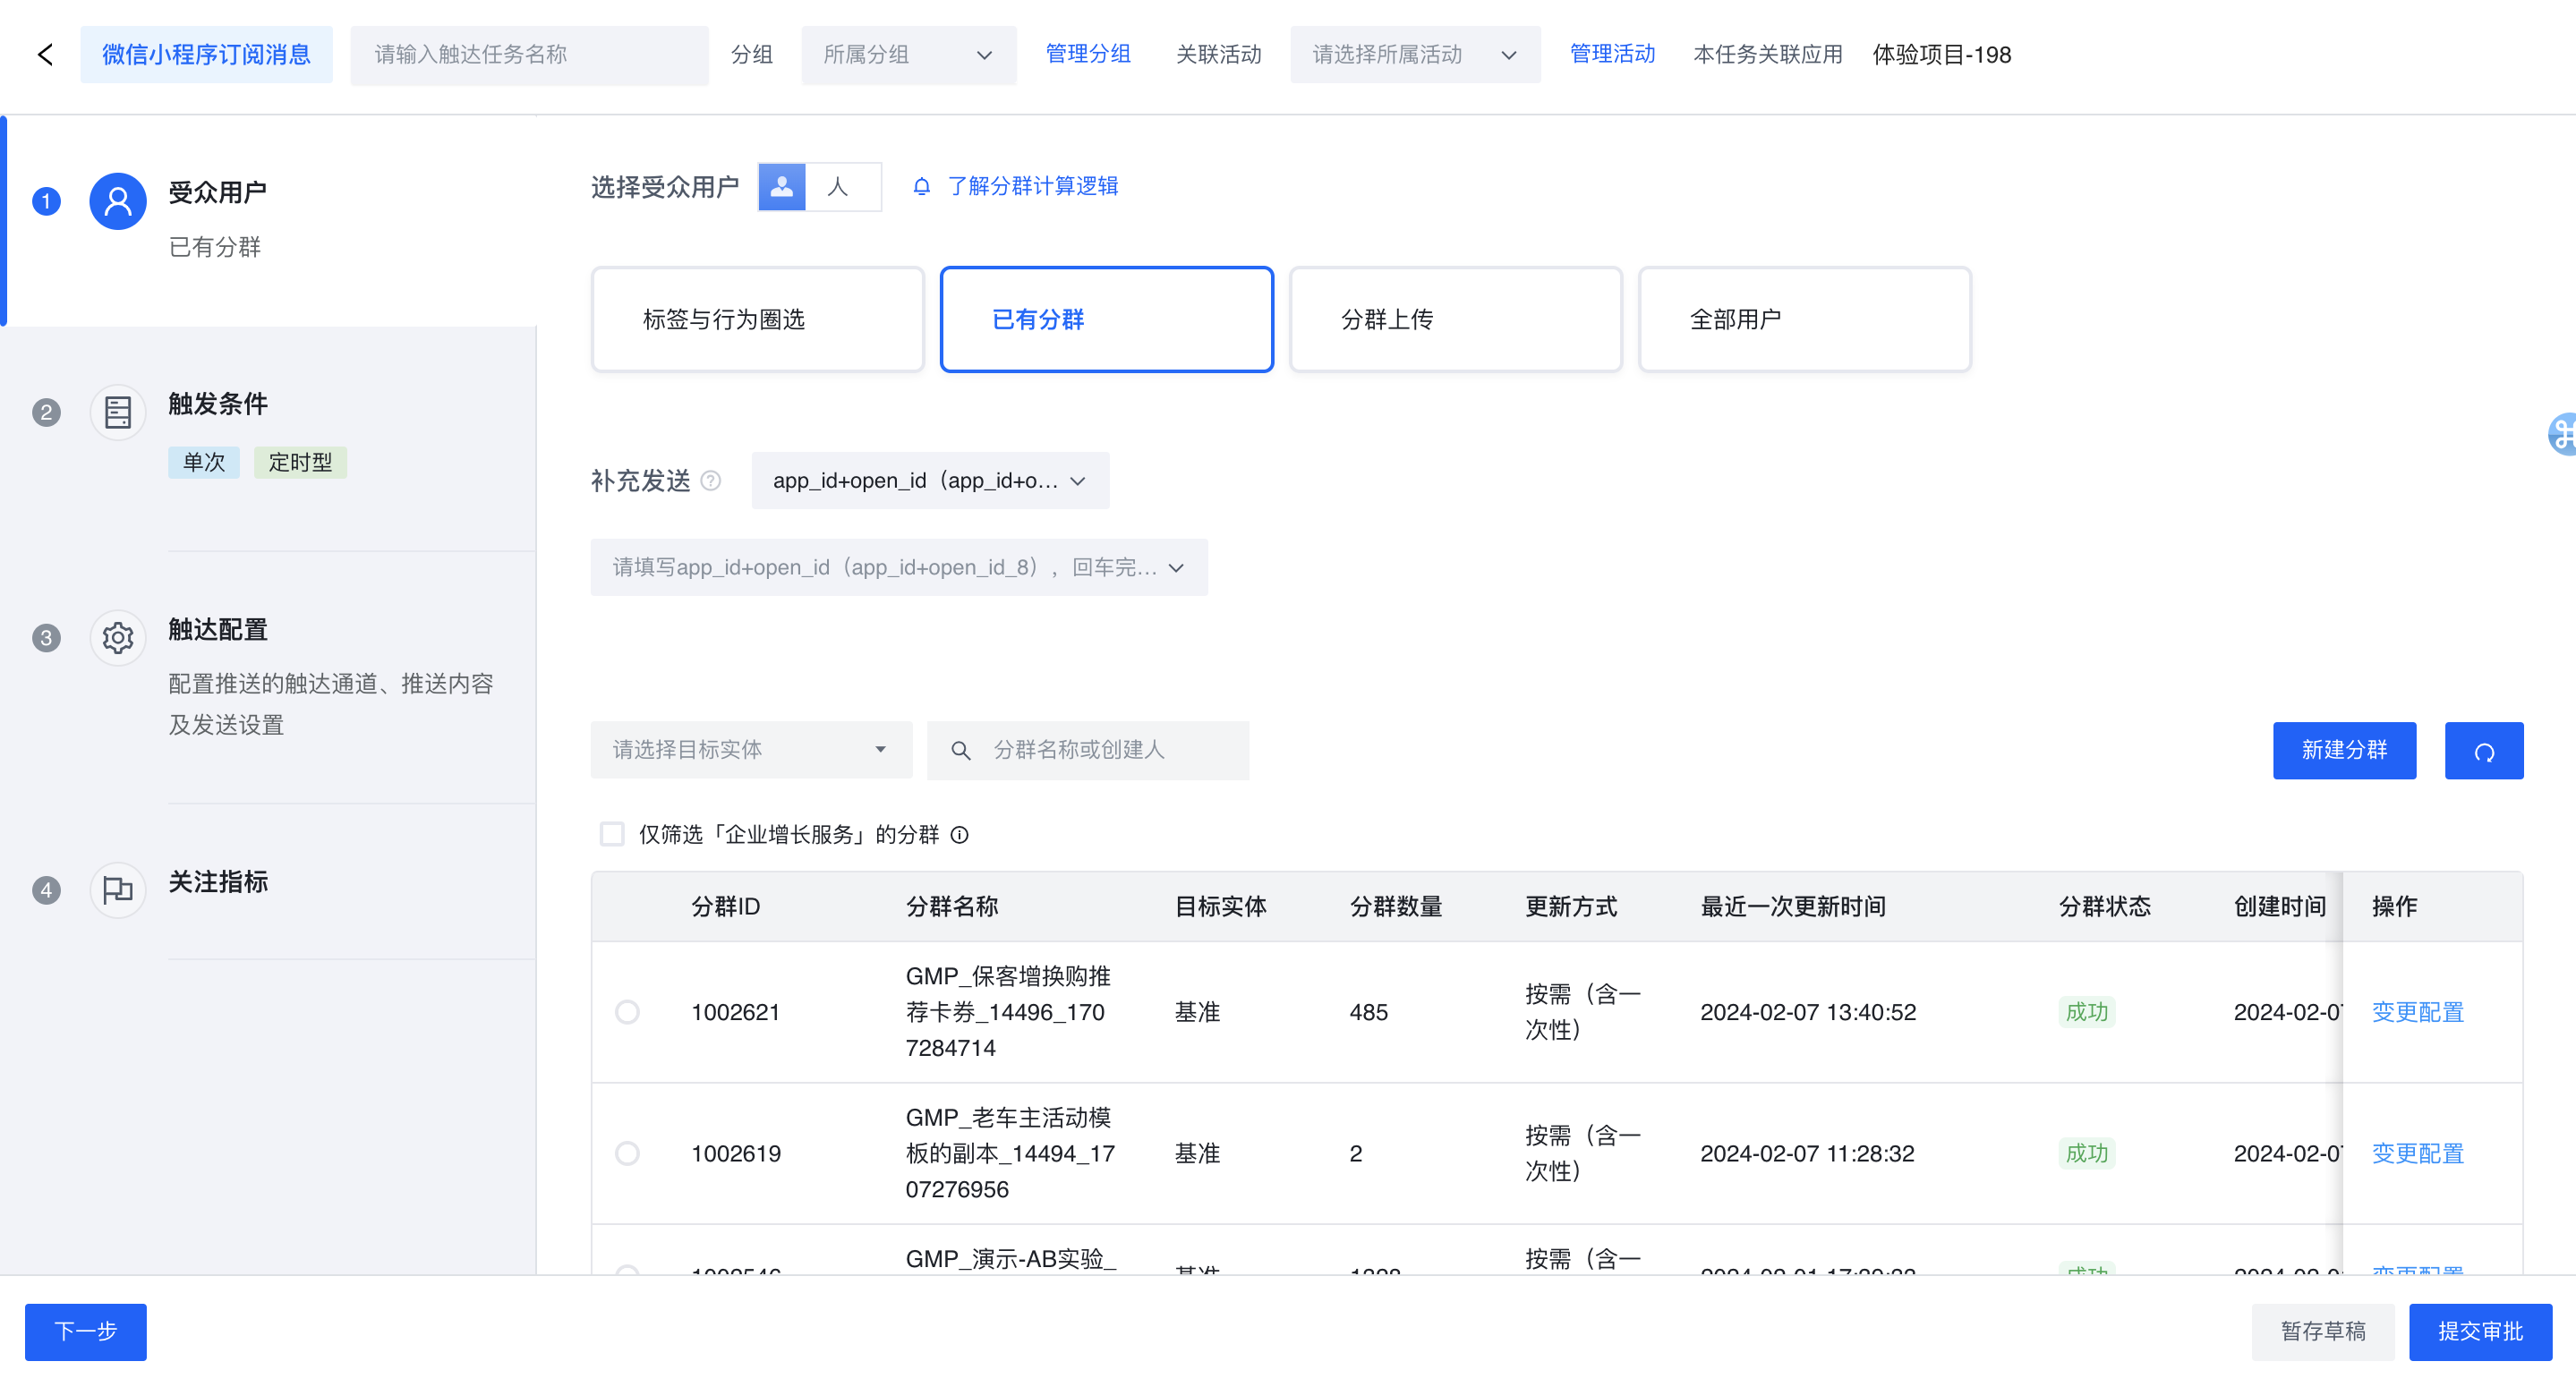This screenshot has height=1387, width=2576.
Task: Open the 了解分群计算逻辑 link
Action: tap(1032, 187)
